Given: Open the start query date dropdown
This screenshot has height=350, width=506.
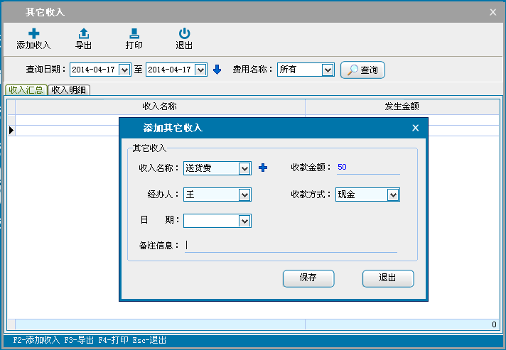Looking at the screenshot, I should click(x=125, y=70).
